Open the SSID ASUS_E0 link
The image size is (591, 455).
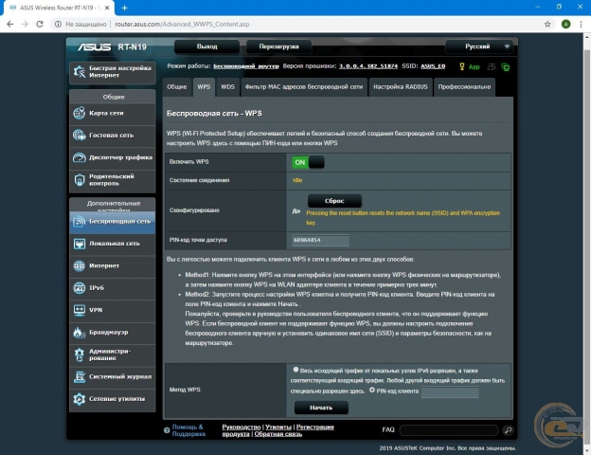pos(433,66)
